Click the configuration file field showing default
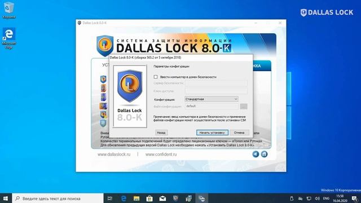Screen dimensions: 361x203 tap(212, 106)
